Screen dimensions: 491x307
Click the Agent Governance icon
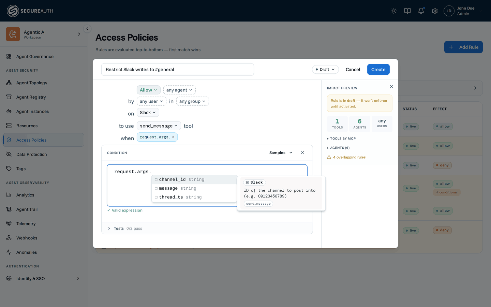[x=9, y=56]
